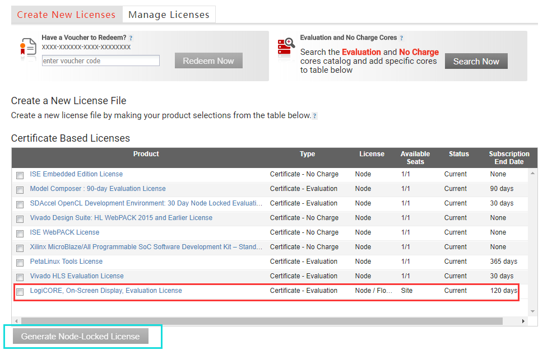This screenshot has width=552, height=364.
Task: Check the ISE Embedded Edition License checkbox
Action: [x=20, y=175]
